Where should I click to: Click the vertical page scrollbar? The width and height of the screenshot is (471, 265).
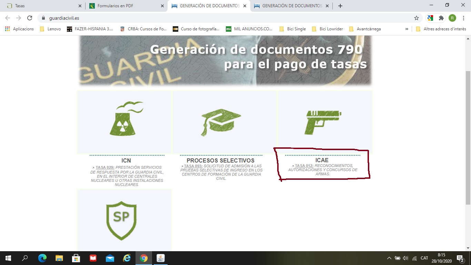tap(468, 138)
